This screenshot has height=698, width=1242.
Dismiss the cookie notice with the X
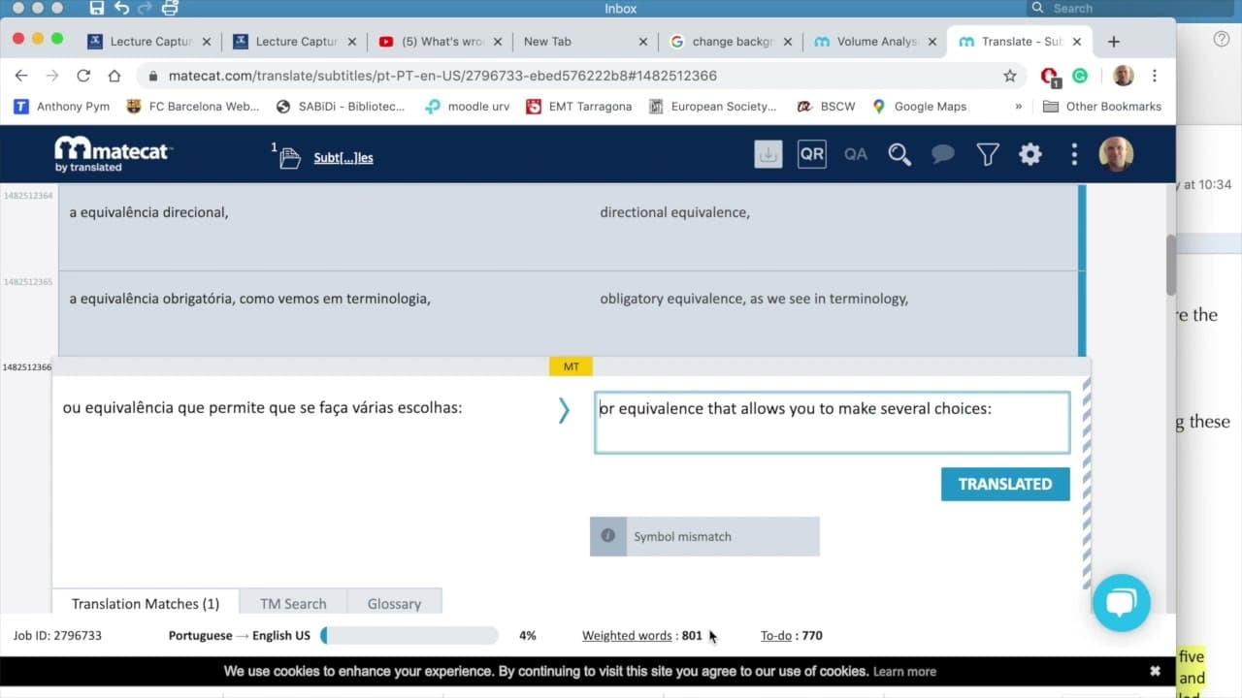coord(1155,671)
